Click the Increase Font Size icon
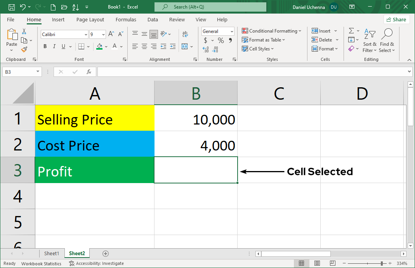Screen dimensions: 415x268 click(111, 34)
